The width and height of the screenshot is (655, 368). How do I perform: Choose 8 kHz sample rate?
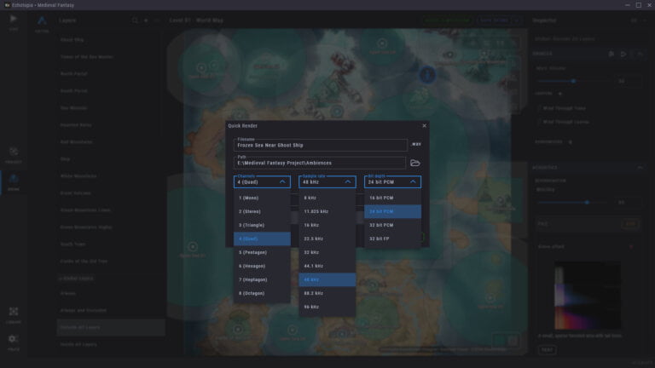click(327, 198)
